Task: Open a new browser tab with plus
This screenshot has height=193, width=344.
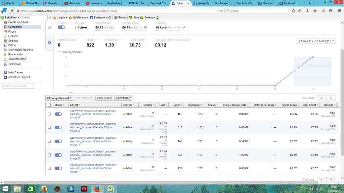Action: click(309, 3)
